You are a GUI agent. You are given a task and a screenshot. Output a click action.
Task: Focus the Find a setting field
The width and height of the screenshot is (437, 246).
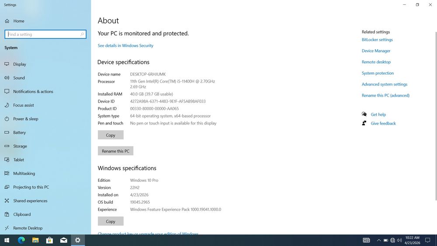point(45,34)
